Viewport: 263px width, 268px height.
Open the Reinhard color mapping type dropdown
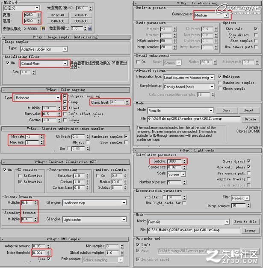pos(58,98)
